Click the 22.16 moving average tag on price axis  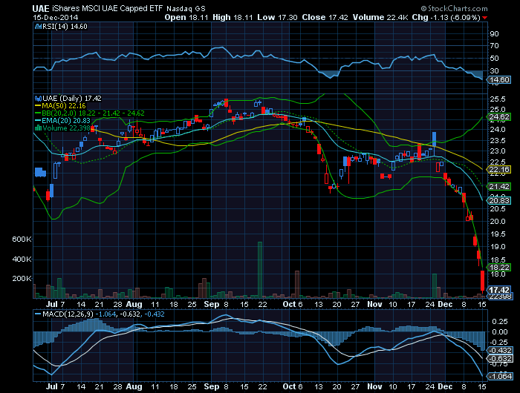(x=499, y=170)
